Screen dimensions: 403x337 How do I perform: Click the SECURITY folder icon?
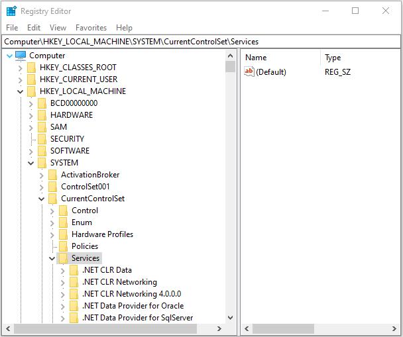click(42, 139)
